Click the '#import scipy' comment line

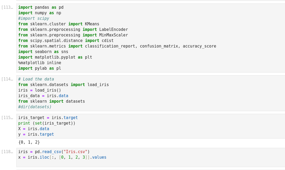[x=34, y=18]
